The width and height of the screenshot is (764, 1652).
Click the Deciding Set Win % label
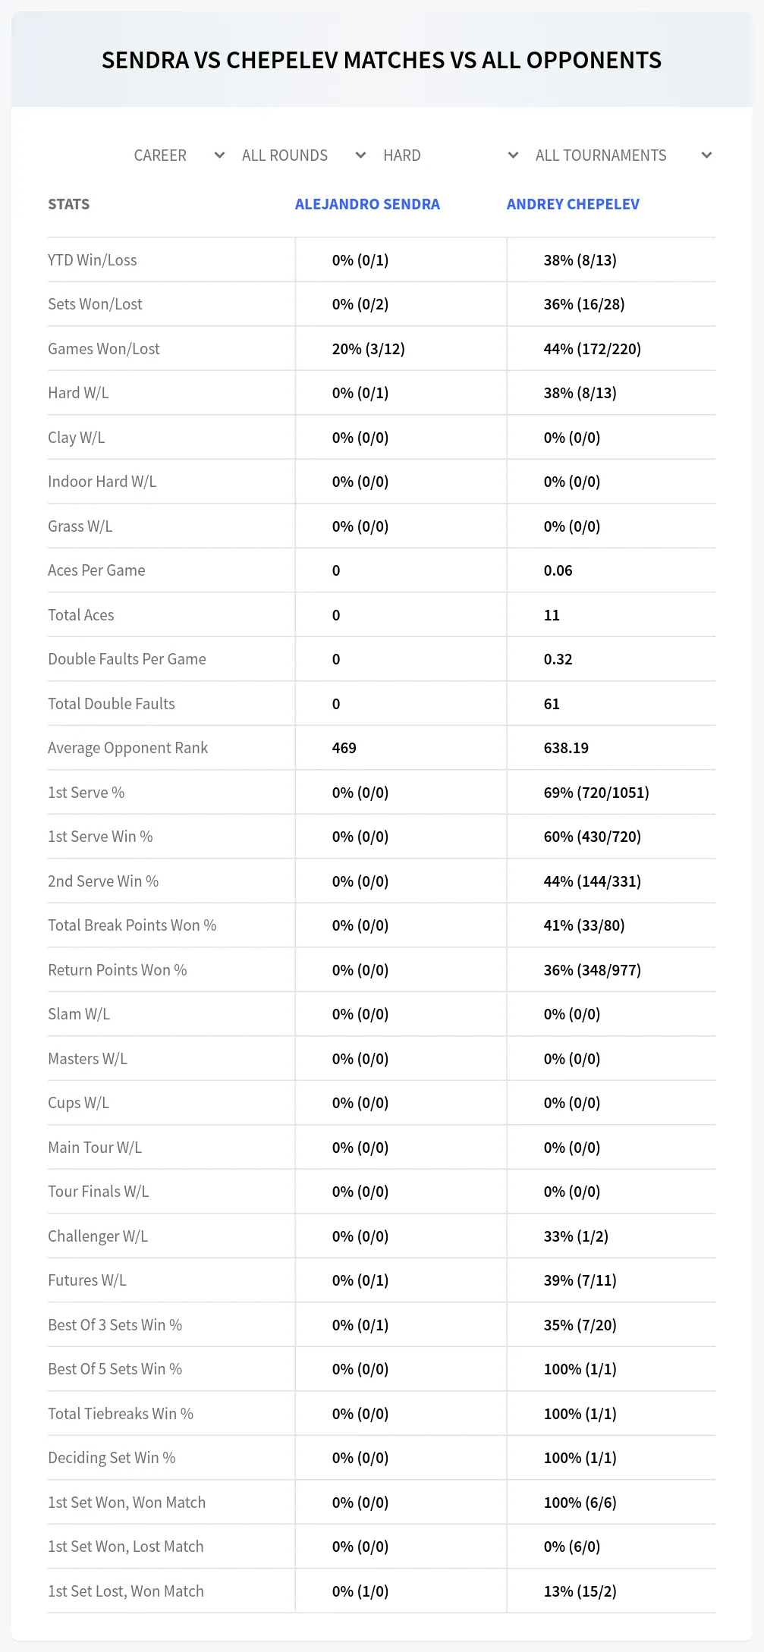click(x=112, y=1458)
